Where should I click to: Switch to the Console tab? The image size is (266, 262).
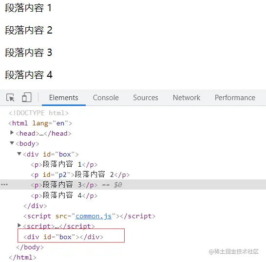coord(106,98)
